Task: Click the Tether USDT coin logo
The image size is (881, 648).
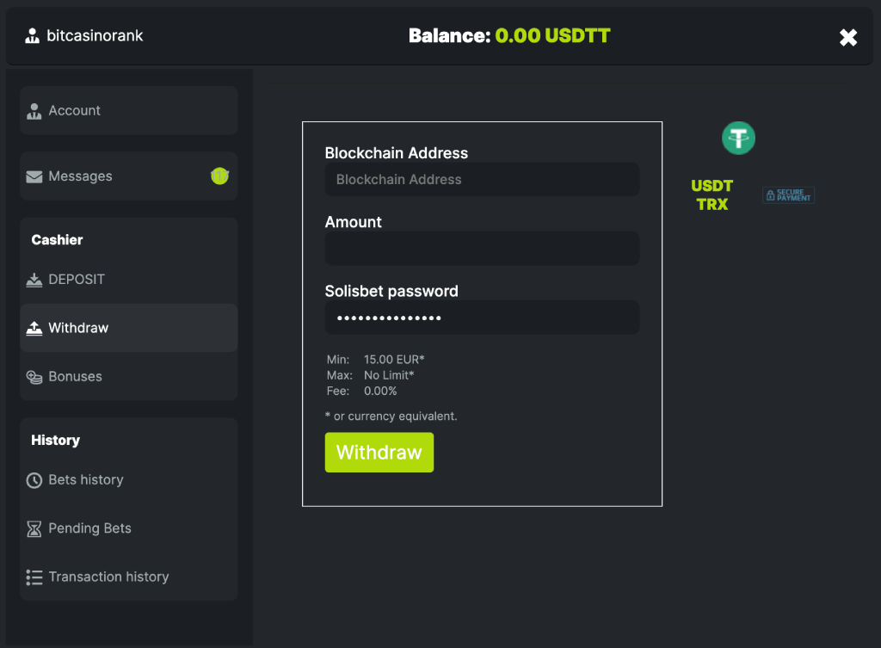Action: pos(738,139)
